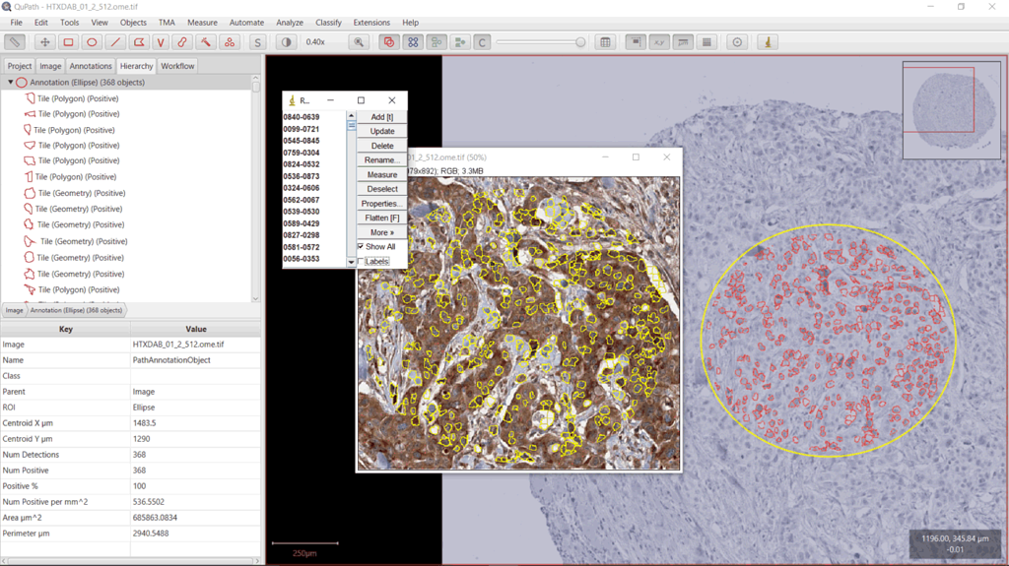Select the Line annotation tool
1009x566 pixels.
pos(115,42)
